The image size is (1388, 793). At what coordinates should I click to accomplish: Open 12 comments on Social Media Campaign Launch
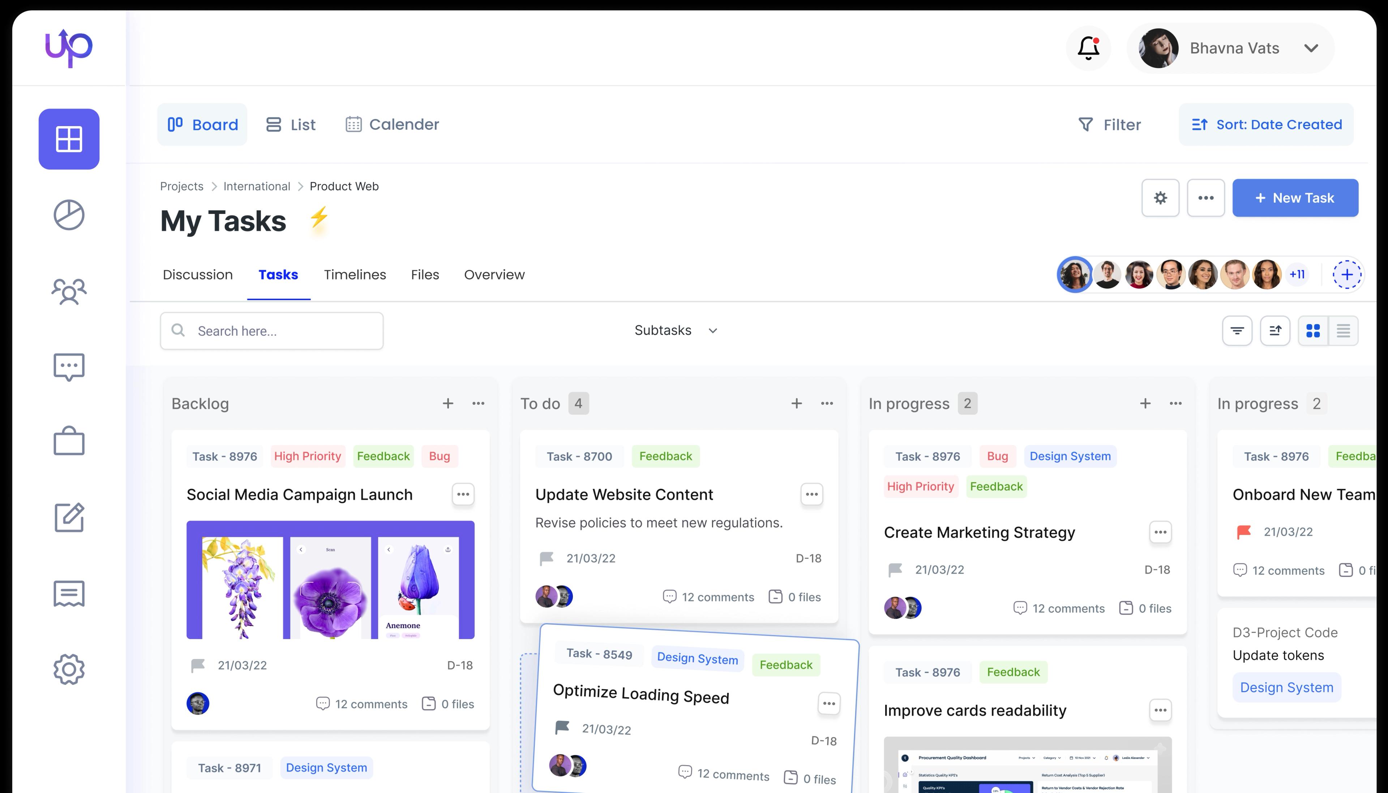pyautogui.click(x=362, y=704)
